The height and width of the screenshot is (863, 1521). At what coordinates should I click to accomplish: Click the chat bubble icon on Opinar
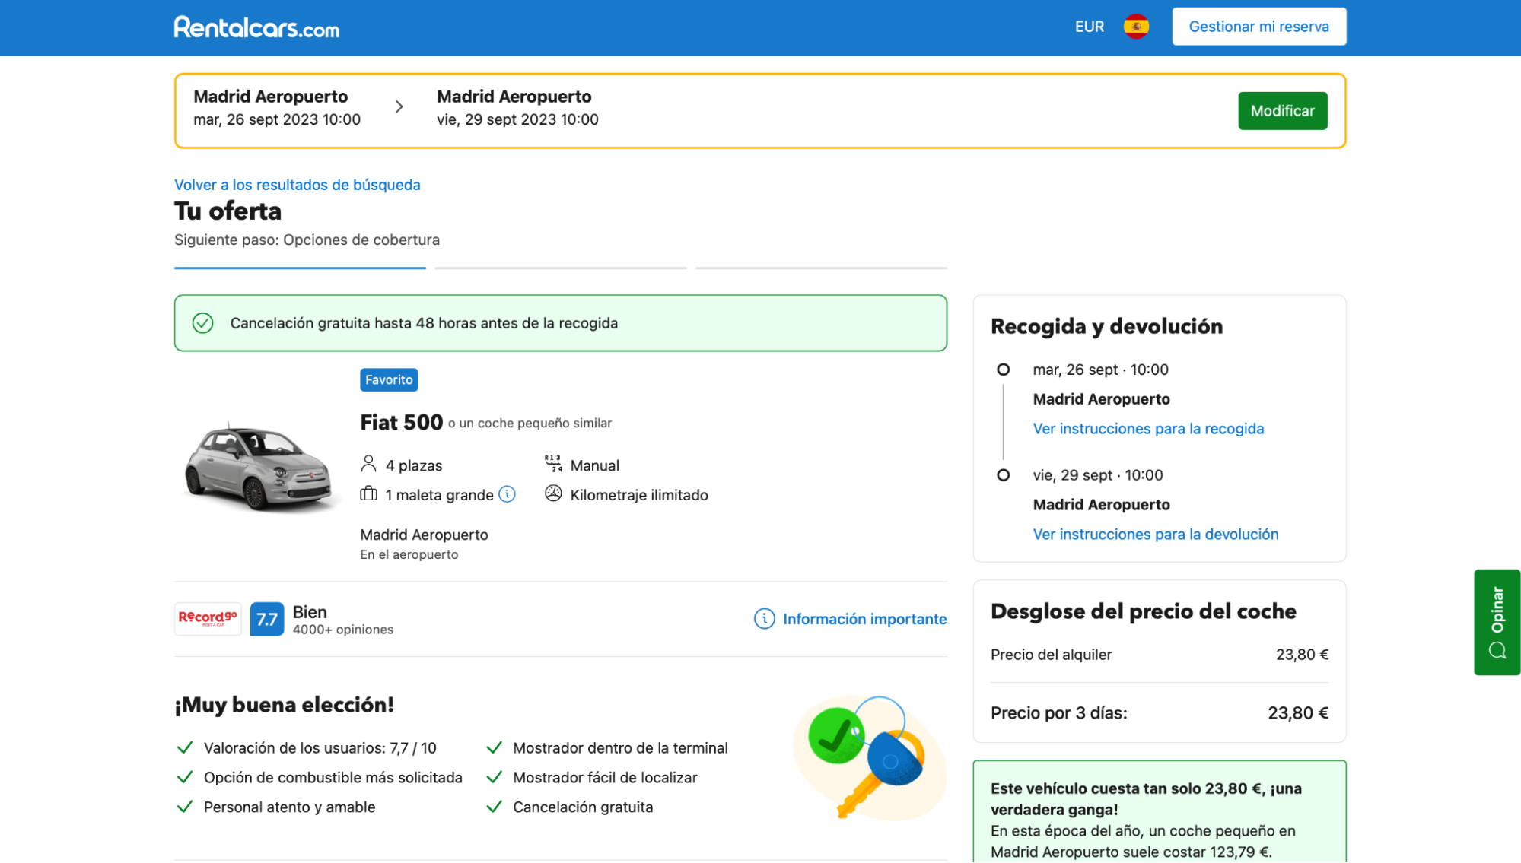pyautogui.click(x=1497, y=651)
